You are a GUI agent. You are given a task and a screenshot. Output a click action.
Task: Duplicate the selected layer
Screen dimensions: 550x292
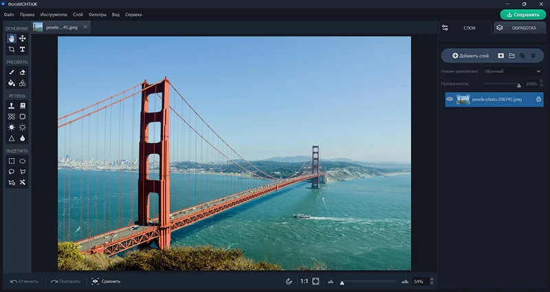(x=522, y=56)
